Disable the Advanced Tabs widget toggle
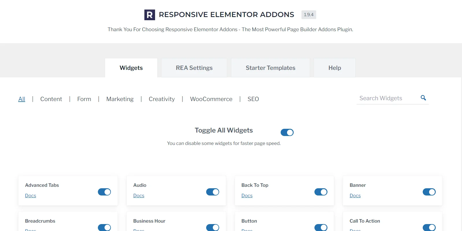This screenshot has height=231, width=462. pos(104,192)
